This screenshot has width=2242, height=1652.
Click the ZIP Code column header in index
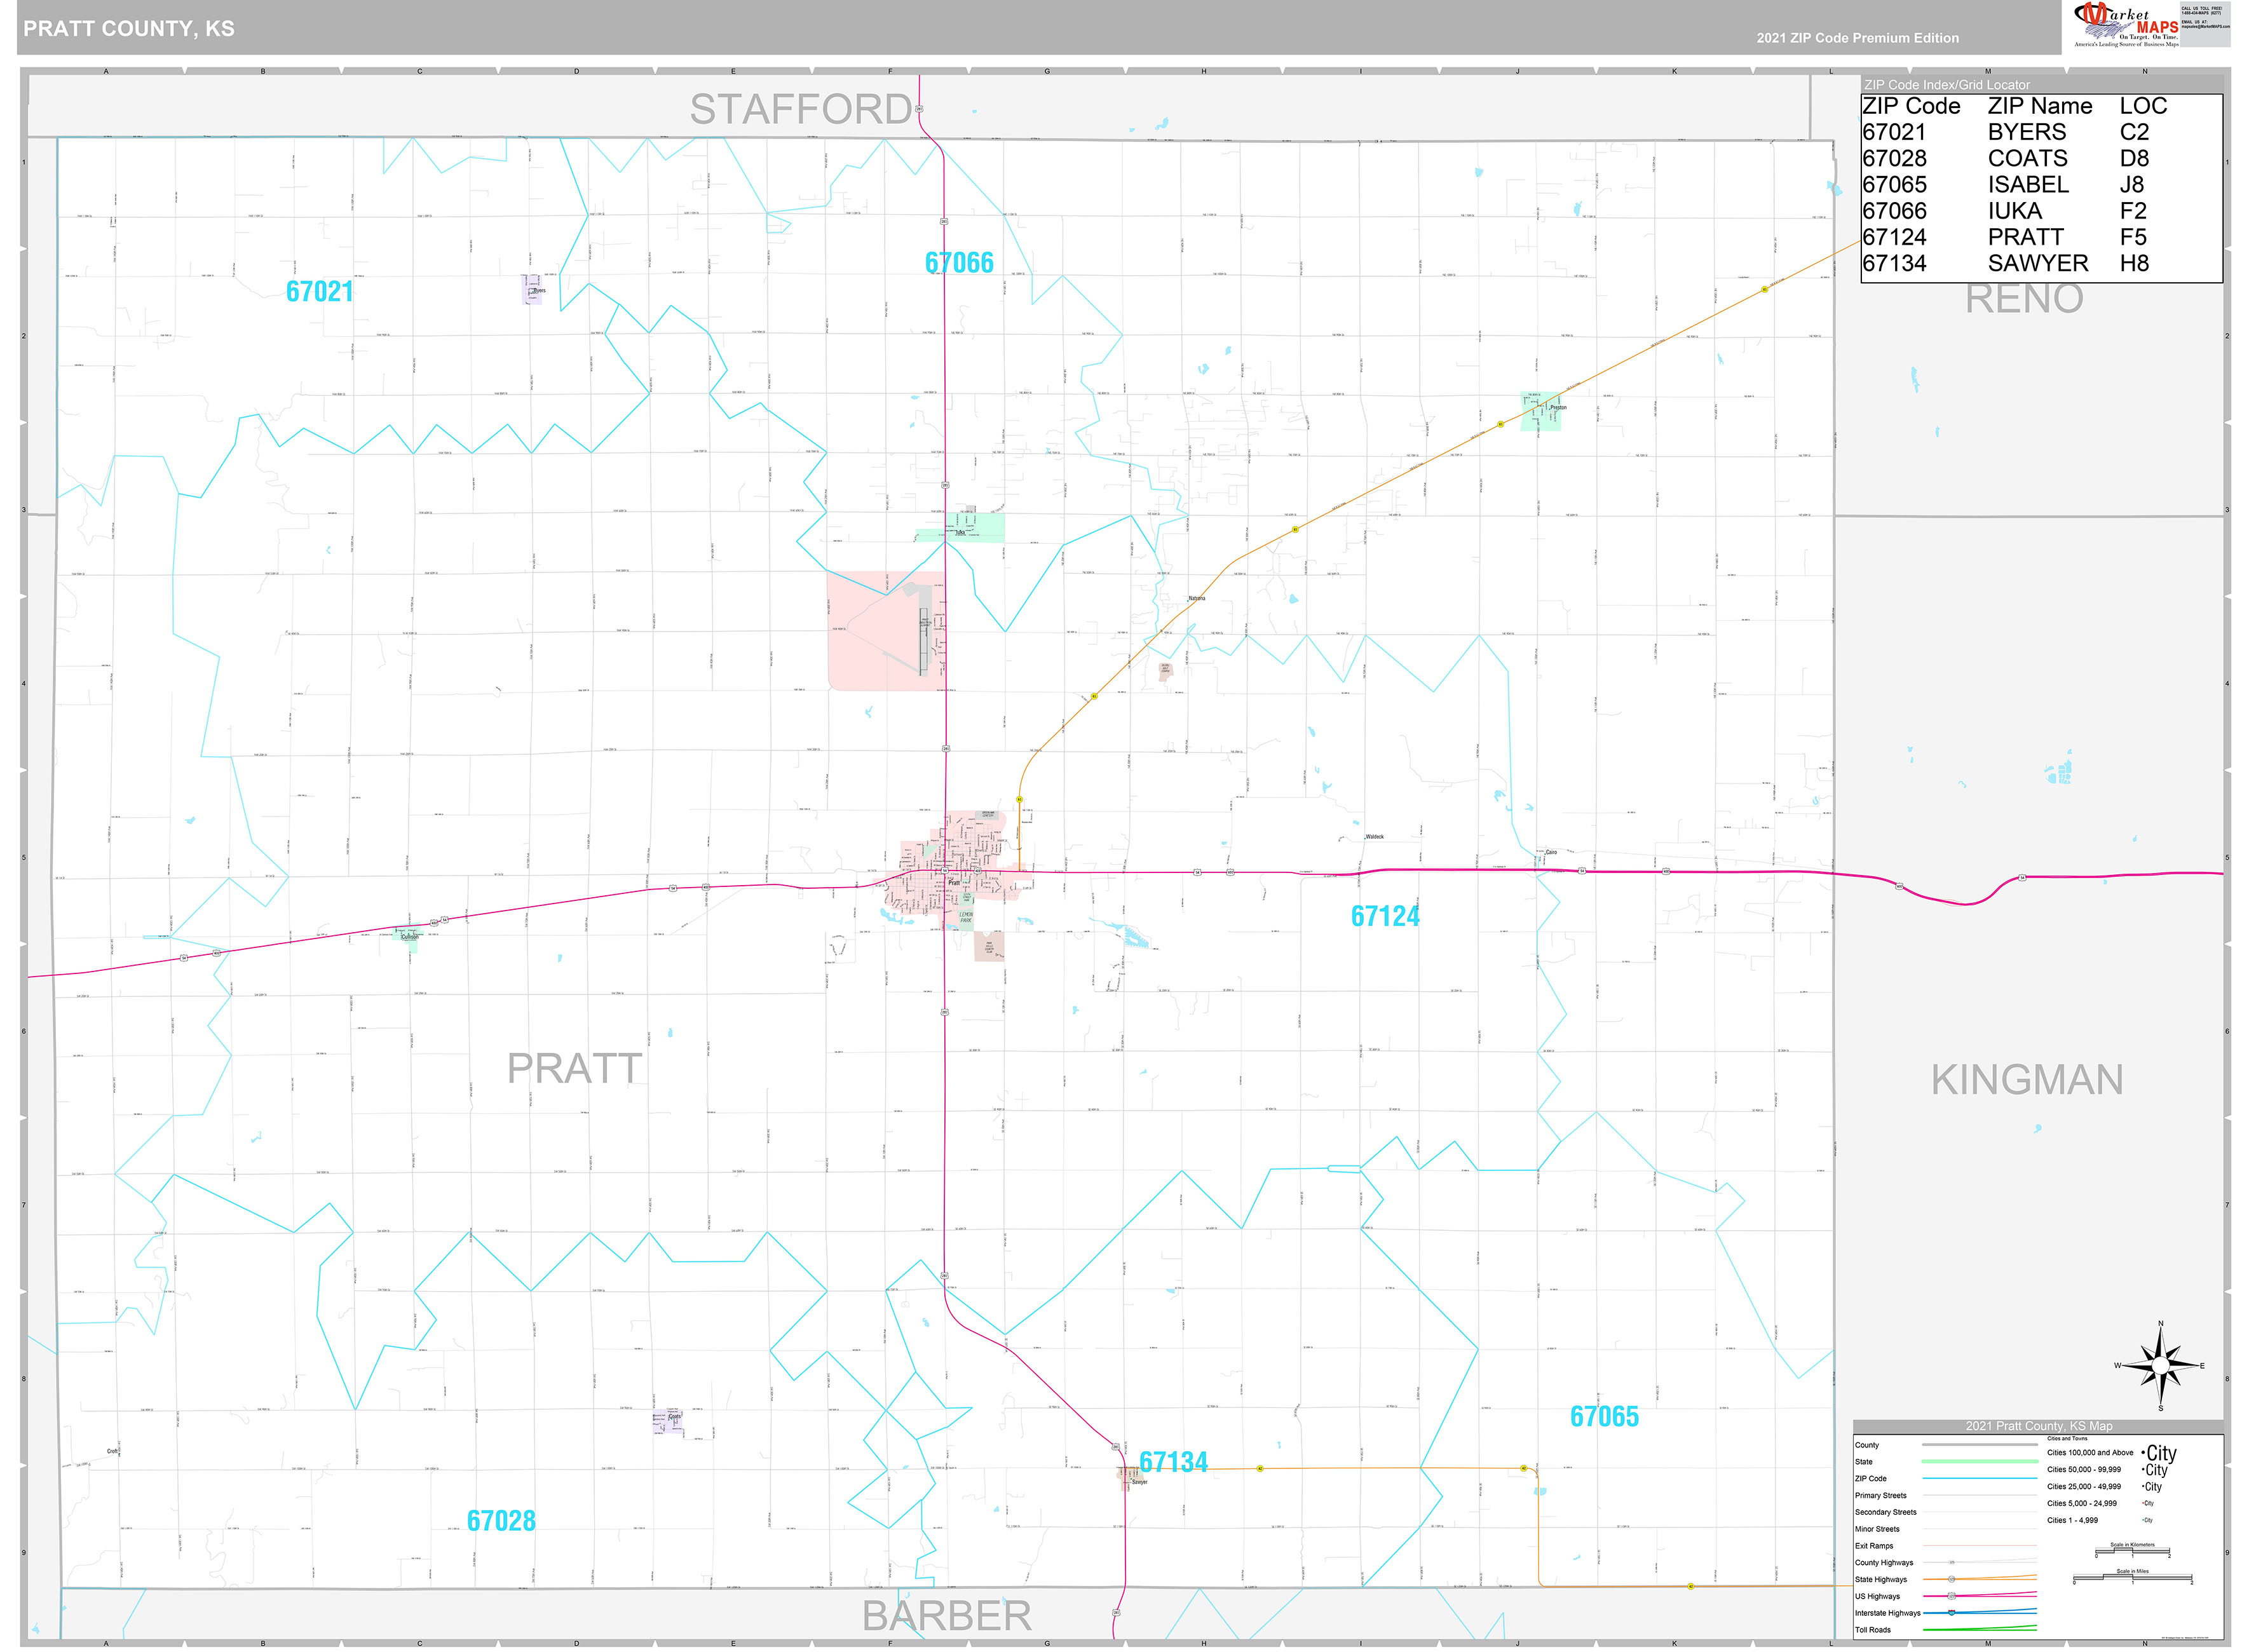1911,106
